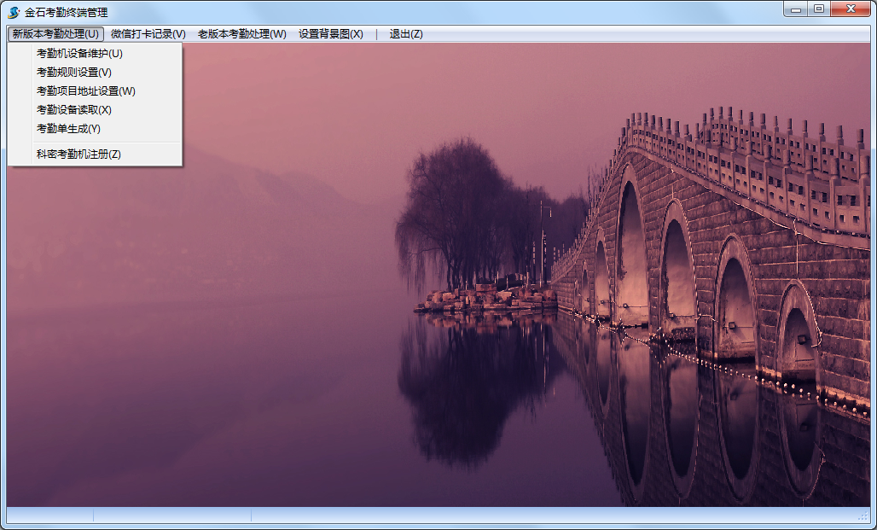Open the 老版本考勤处理(W) menu
877x530 pixels.
(x=242, y=33)
